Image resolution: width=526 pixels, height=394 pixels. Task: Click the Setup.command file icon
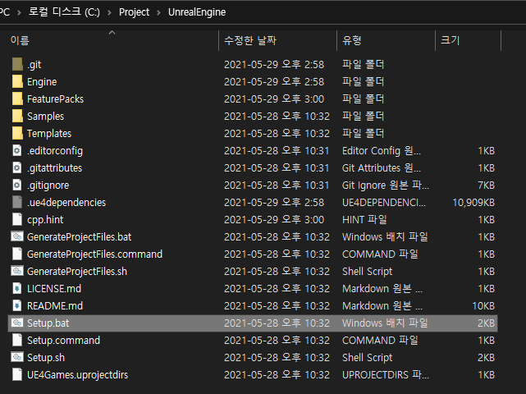(17, 341)
